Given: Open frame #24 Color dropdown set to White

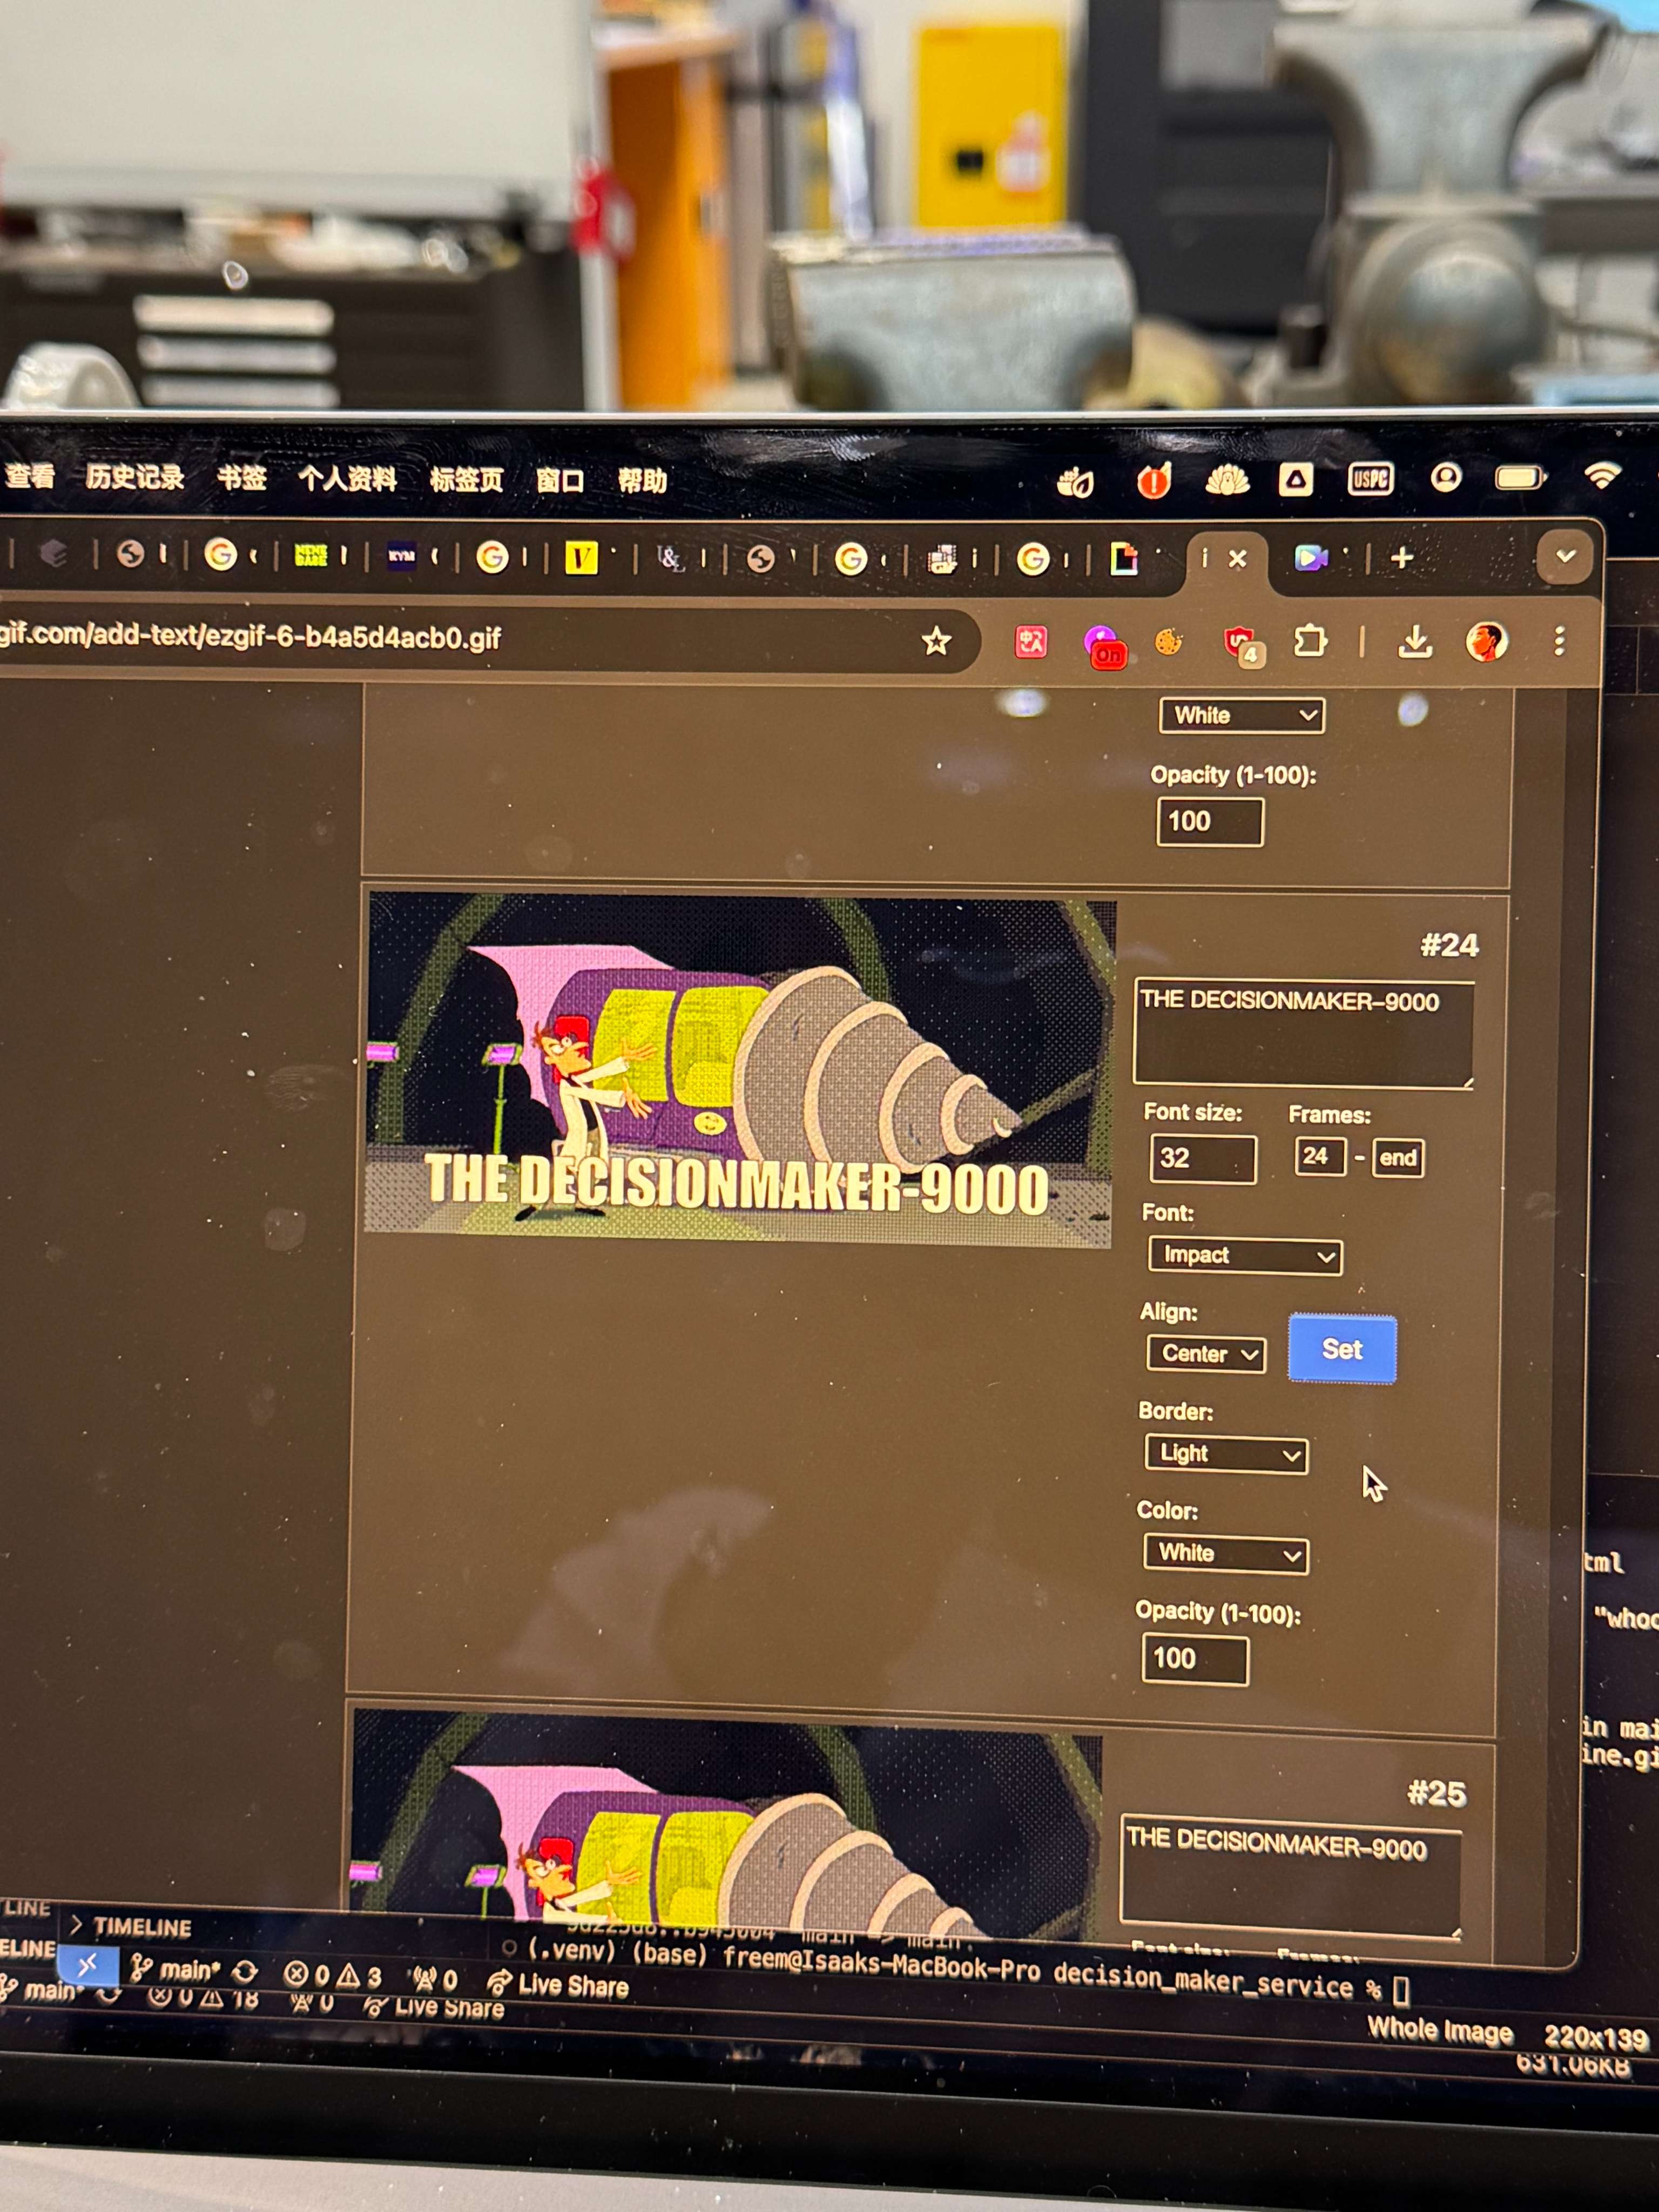Looking at the screenshot, I should click(x=1225, y=1554).
